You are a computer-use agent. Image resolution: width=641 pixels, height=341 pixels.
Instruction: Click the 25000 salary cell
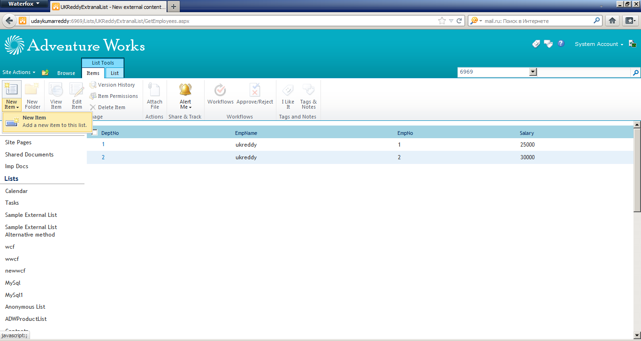click(527, 145)
